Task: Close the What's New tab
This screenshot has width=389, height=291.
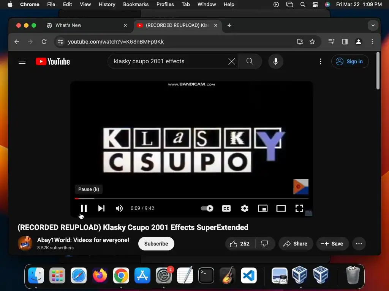Action: (125, 25)
